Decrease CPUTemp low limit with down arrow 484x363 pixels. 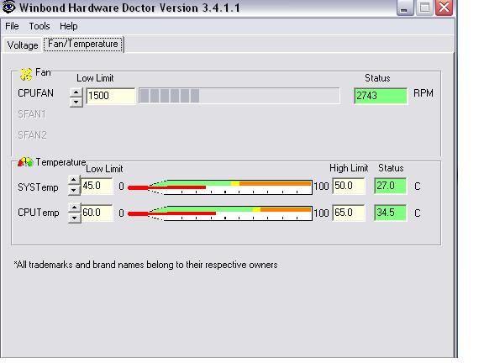tap(74, 218)
